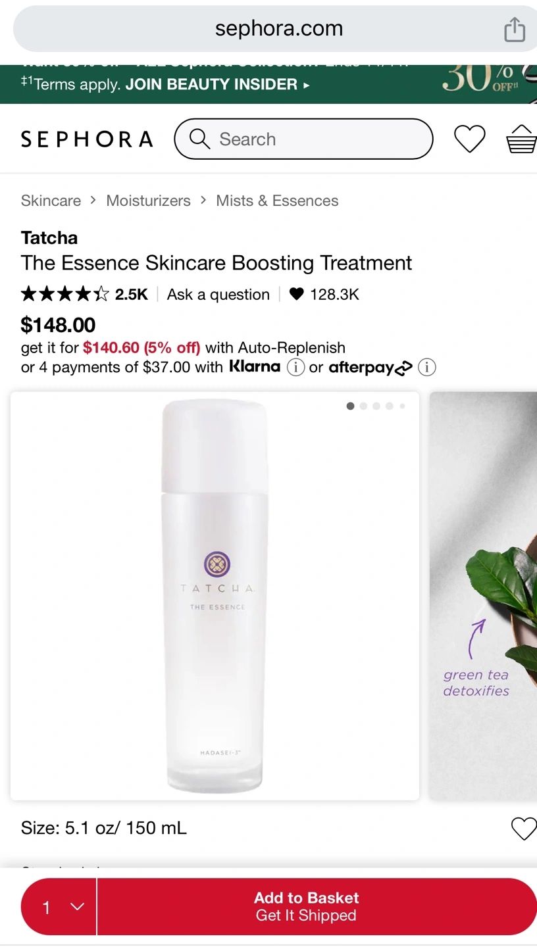537x947 pixels.
Task: Click the green tea detoxifies thumbnail
Action: pos(483,596)
